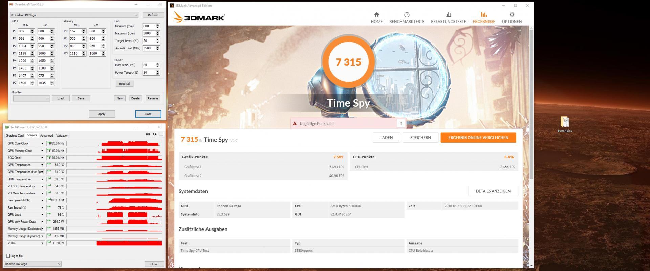Open the GPU selector dropdown in OverdriveNTool
650x271 pixels.
(x=74, y=15)
